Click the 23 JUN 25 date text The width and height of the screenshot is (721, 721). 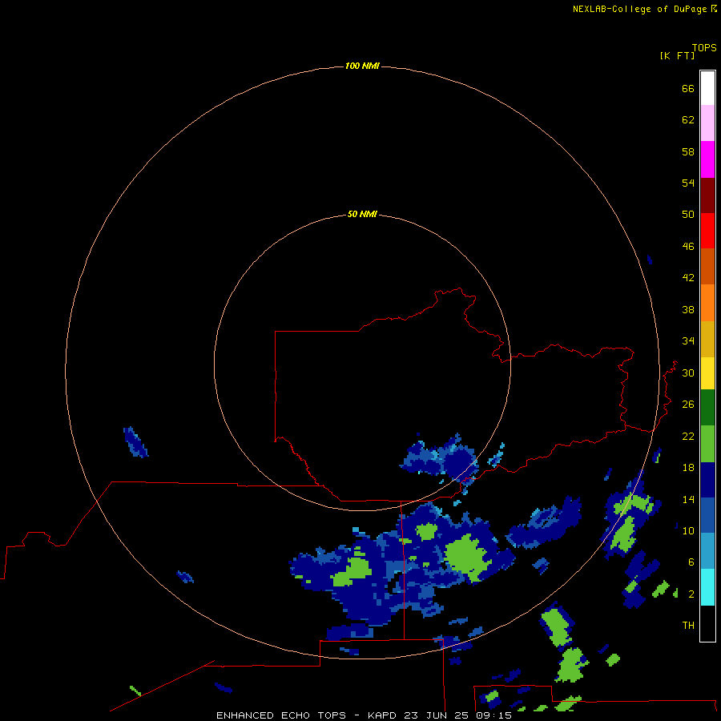(436, 715)
